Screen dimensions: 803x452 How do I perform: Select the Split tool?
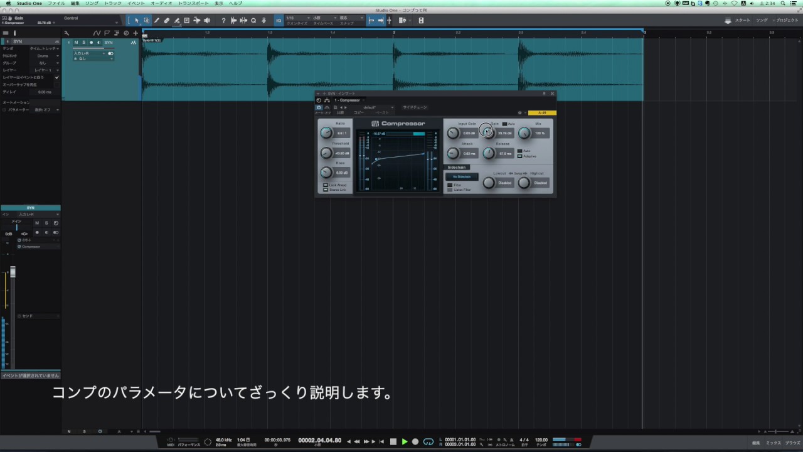(x=156, y=21)
